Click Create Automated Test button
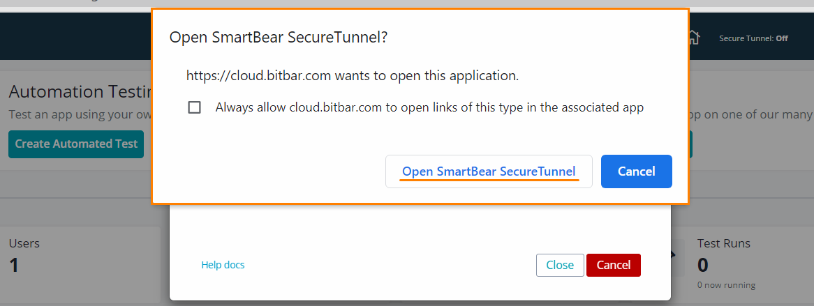Screen dimensions: 814x306 [76, 144]
